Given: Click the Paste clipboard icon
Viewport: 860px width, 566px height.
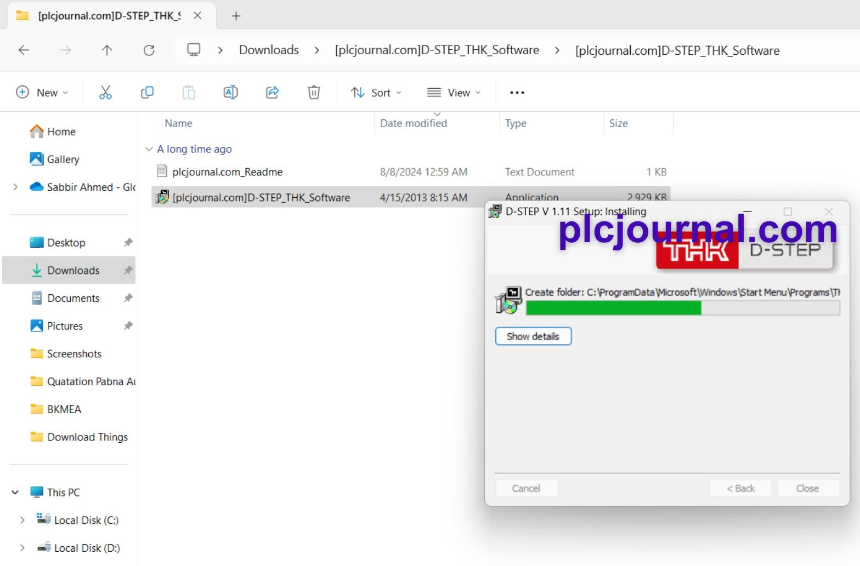Looking at the screenshot, I should click(189, 93).
